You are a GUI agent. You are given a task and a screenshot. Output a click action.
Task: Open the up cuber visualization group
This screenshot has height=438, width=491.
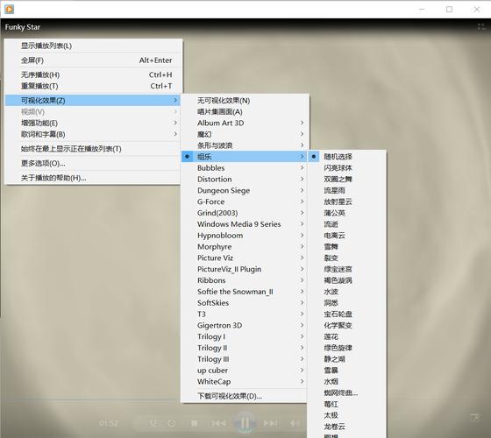(245, 371)
